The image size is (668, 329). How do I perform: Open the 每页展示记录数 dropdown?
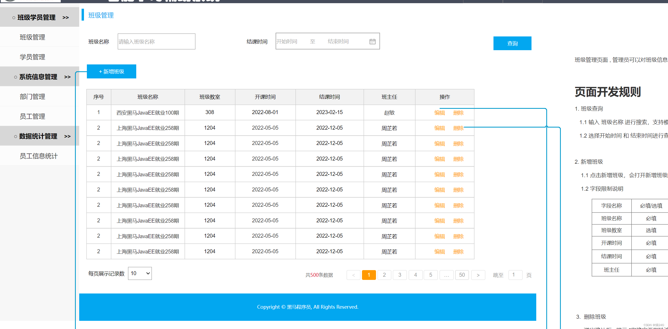(140, 273)
